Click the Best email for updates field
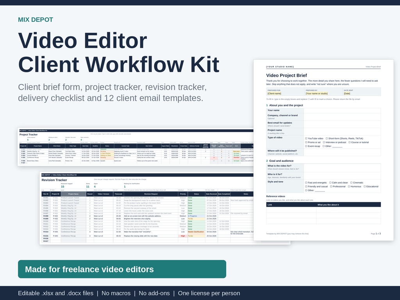 (x=342, y=124)
